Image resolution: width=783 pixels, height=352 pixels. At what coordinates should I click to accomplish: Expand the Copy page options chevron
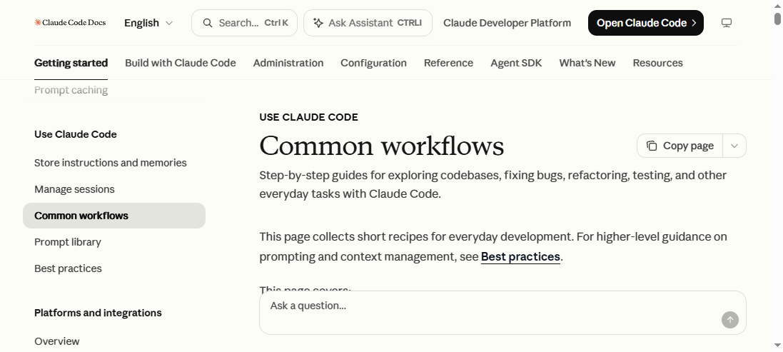point(734,146)
